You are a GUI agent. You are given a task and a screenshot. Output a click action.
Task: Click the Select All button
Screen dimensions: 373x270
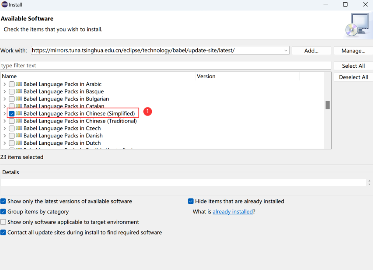coord(353,66)
